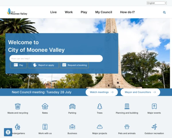Open the My Council menu
Viewport: 172px width, 138px height.
coord(103,12)
